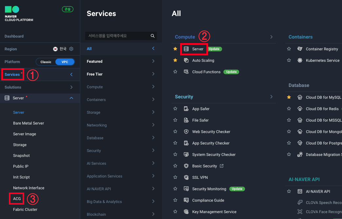The image size is (342, 219).
Task: Click the Kubernetes Service icon
Action: tap(300, 60)
